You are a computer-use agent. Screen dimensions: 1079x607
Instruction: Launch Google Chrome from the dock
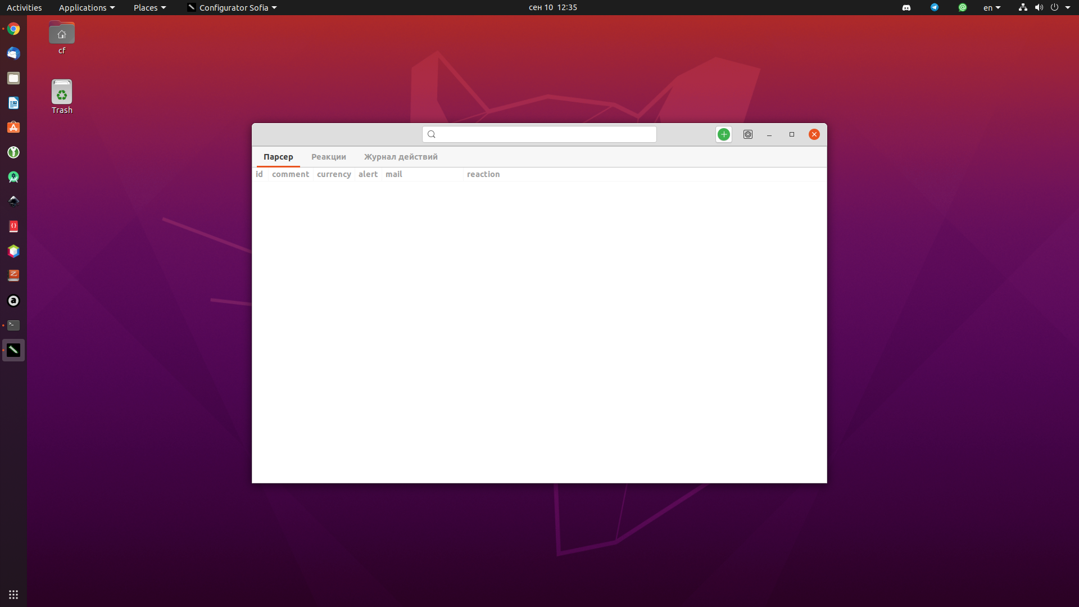point(13,29)
